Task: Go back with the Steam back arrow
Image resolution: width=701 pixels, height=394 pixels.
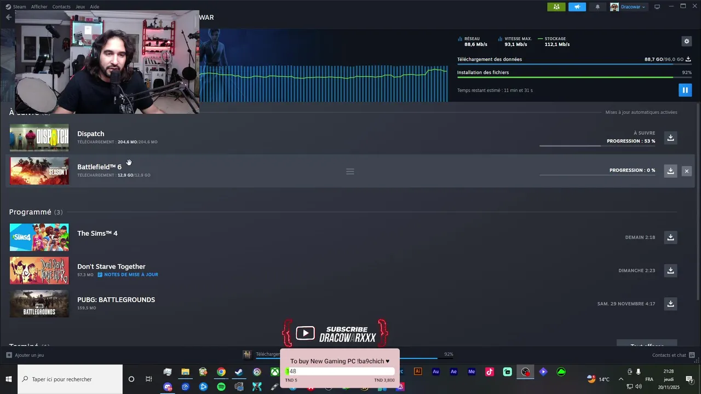Action: pos(8,17)
